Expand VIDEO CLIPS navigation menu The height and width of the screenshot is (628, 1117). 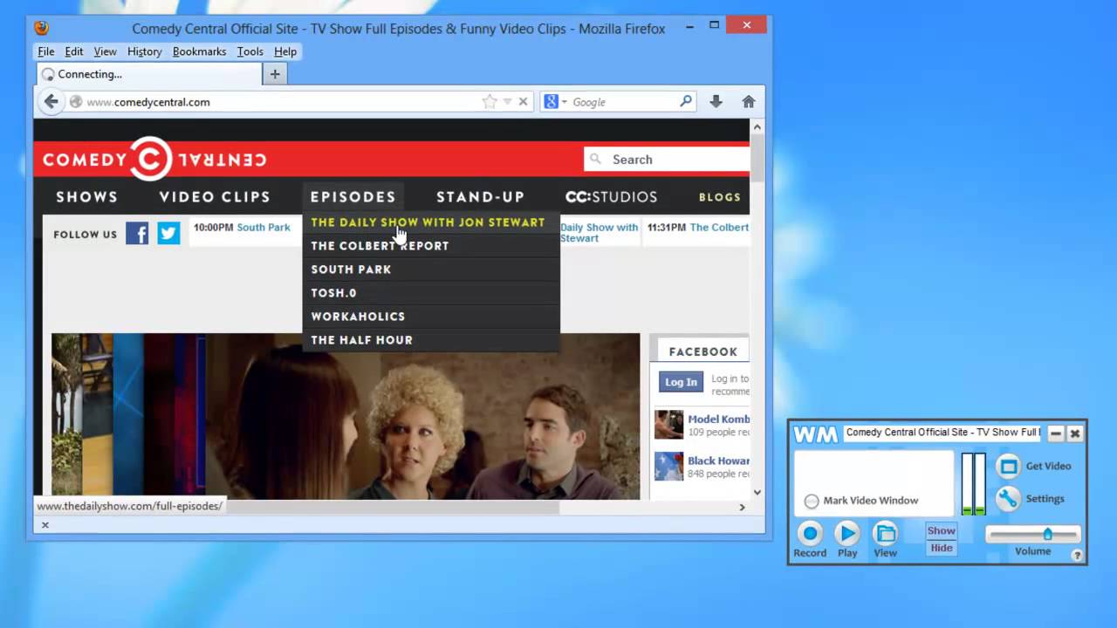pos(215,197)
